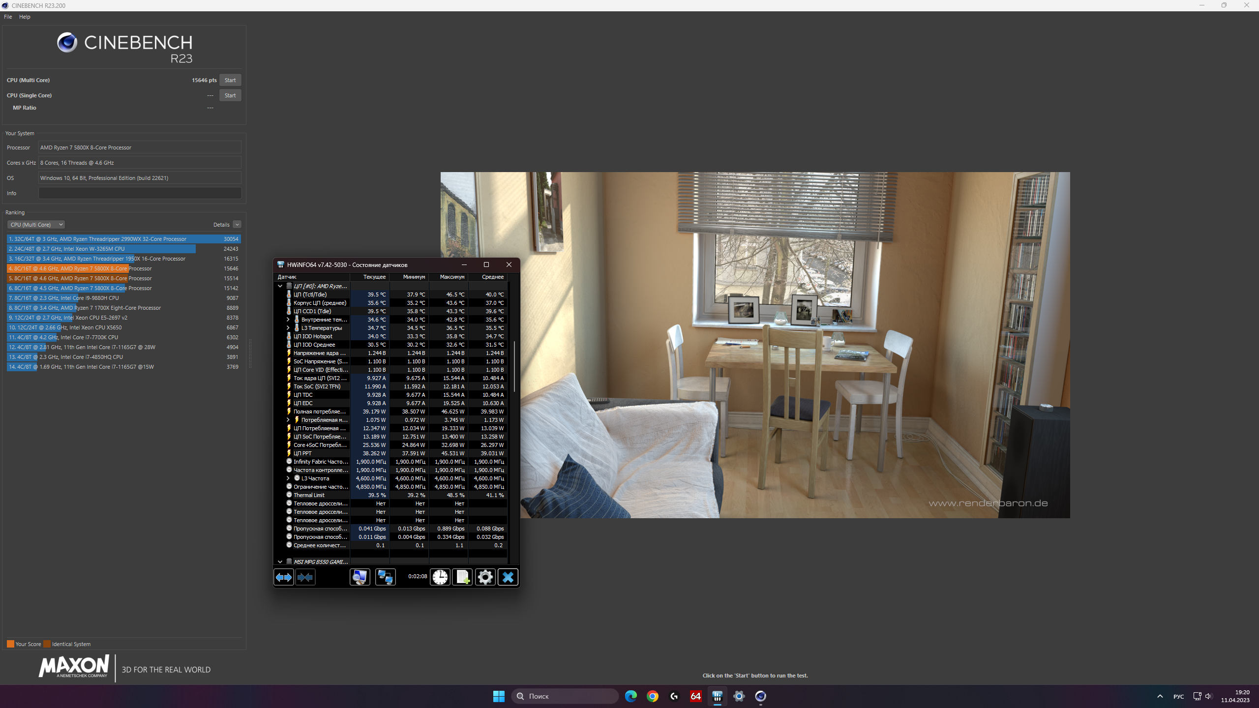Click the network remote monitoring icon

(x=385, y=577)
